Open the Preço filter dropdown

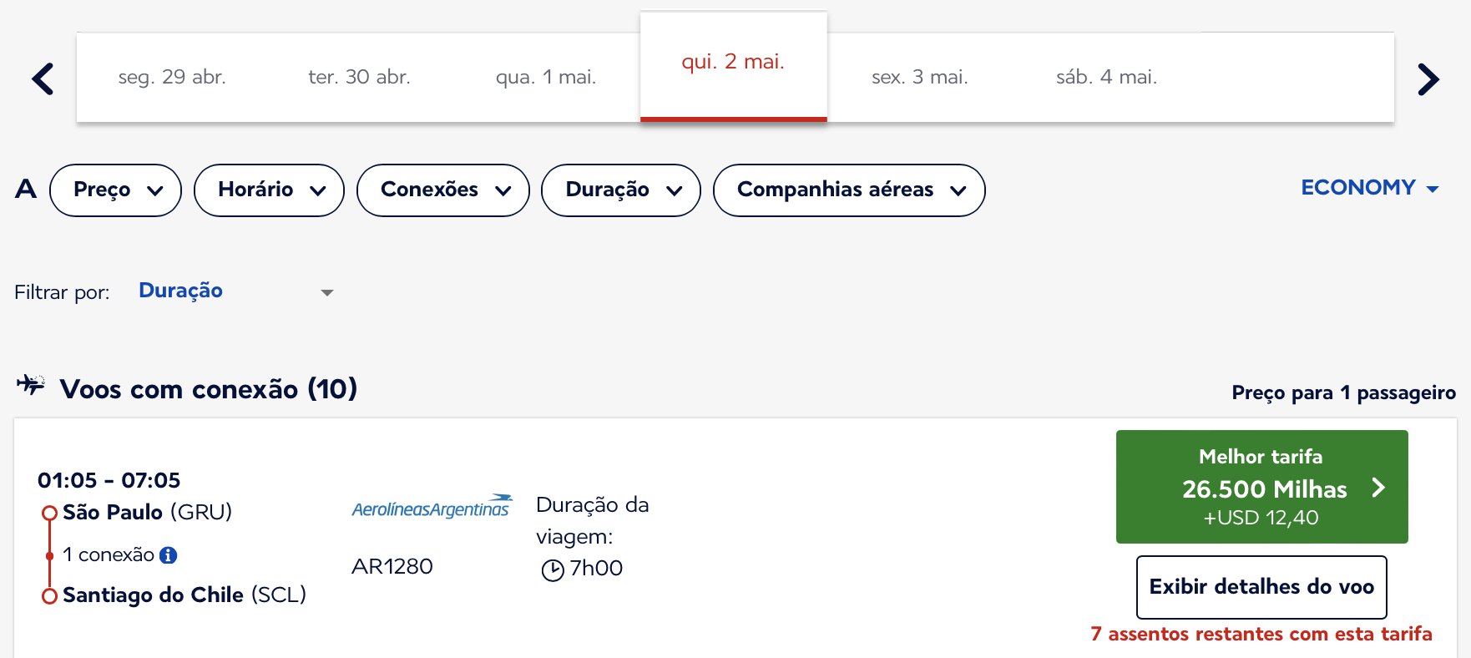coord(115,190)
